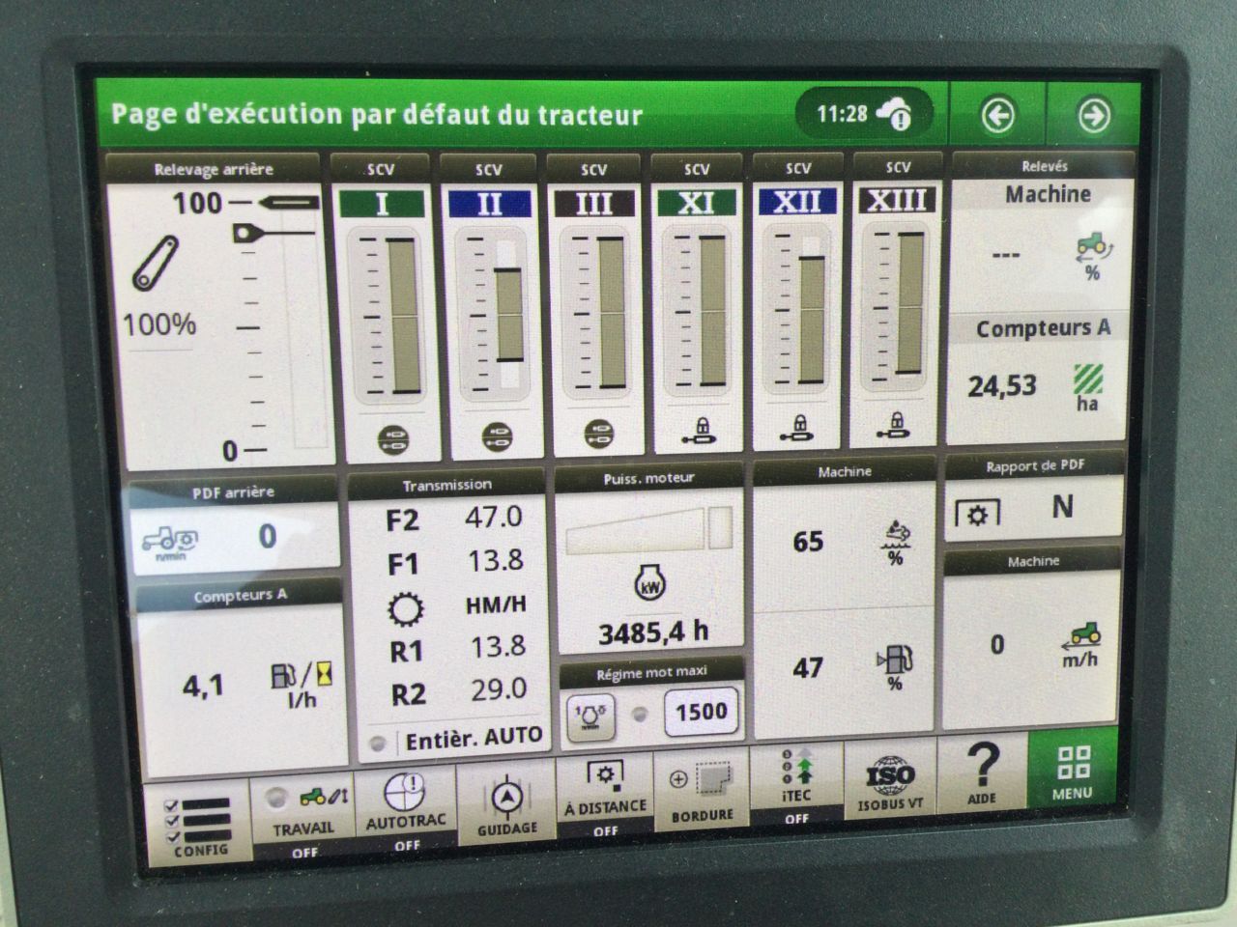The image size is (1237, 927).
Task: Tap the SCV XI locked cylinder icon
Action: 698,431
